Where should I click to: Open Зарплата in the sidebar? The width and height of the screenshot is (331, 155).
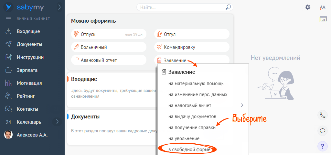(27, 70)
